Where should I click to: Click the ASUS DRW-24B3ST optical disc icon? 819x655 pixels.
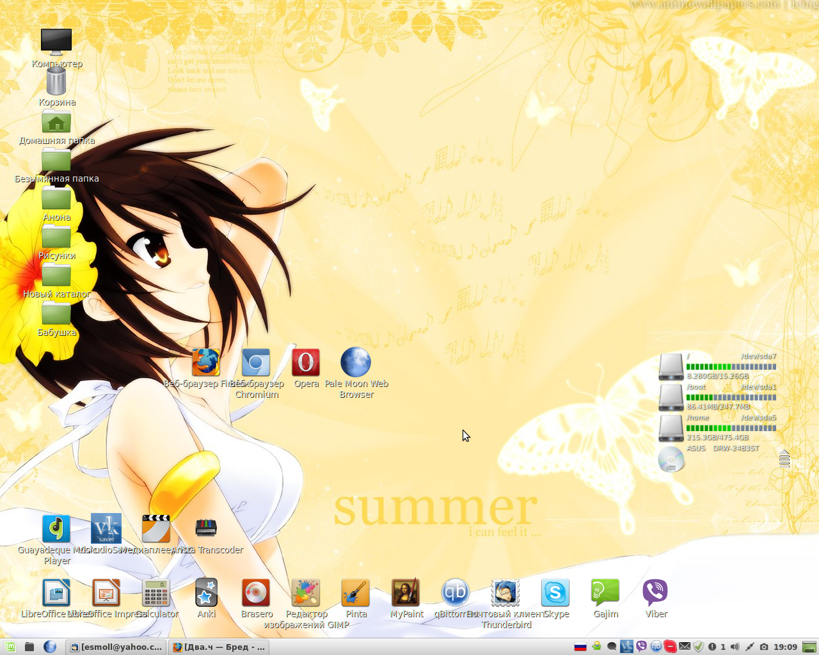point(671,459)
